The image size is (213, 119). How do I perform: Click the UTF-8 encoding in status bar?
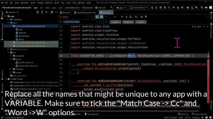click(188, 118)
